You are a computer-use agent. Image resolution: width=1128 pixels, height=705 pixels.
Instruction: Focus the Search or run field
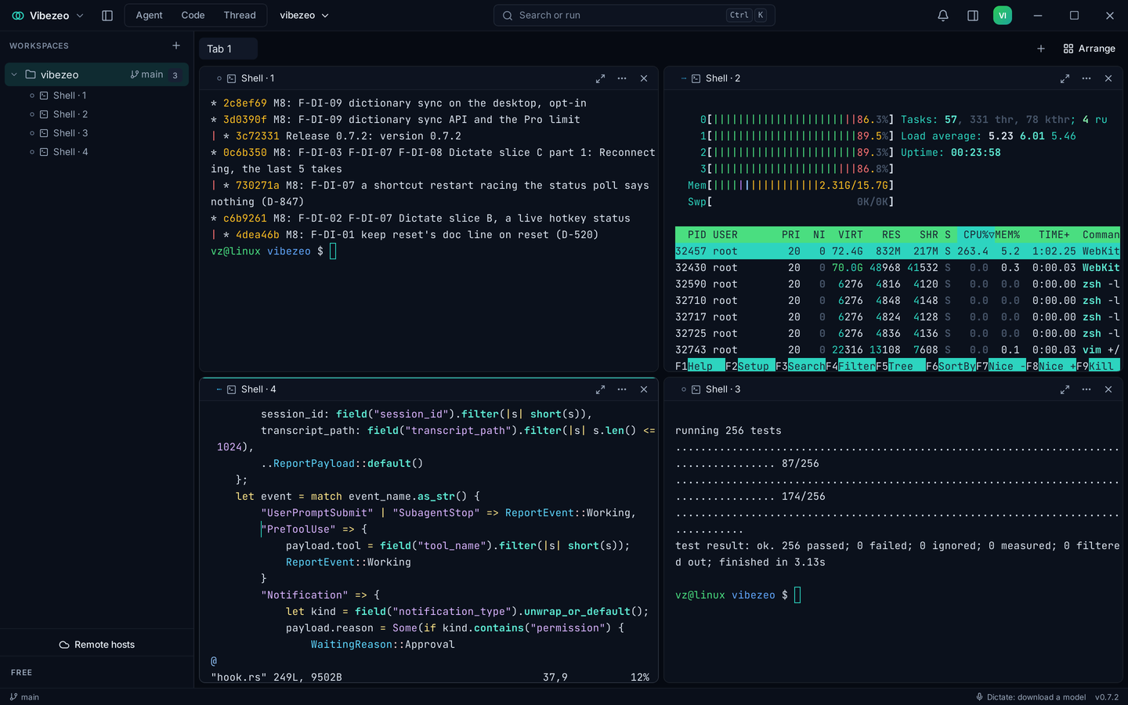tap(634, 16)
